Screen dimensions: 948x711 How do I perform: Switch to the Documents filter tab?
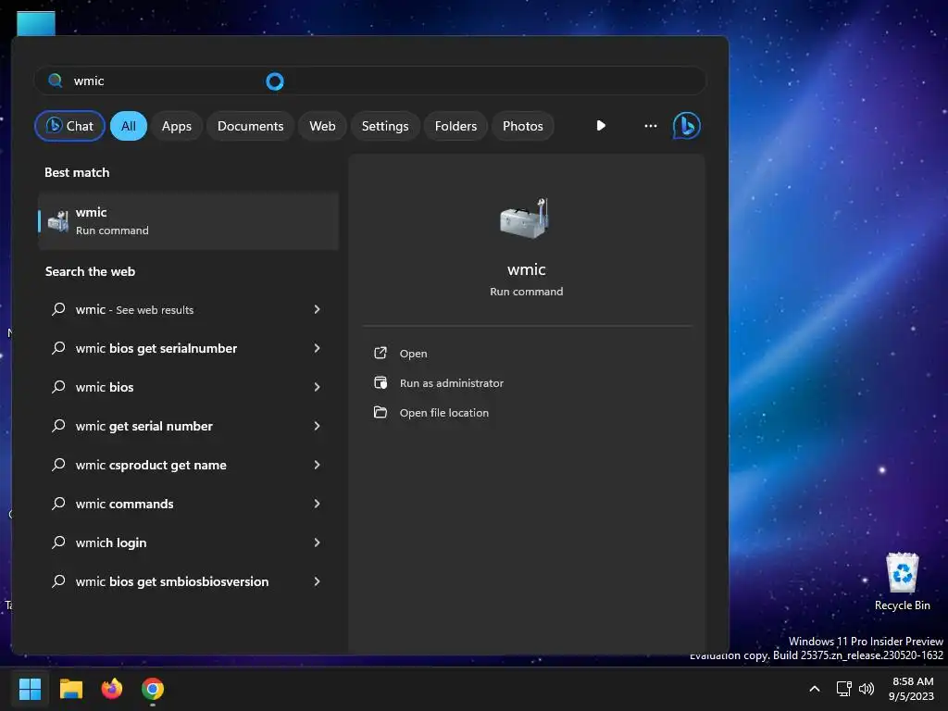point(250,126)
